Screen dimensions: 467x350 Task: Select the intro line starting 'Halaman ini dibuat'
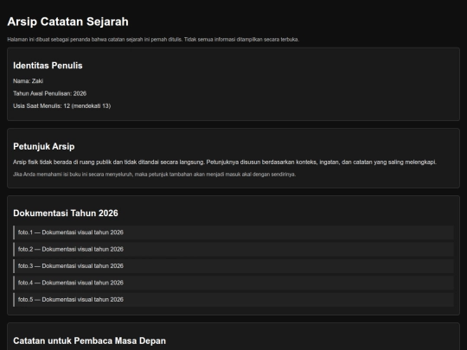click(153, 39)
